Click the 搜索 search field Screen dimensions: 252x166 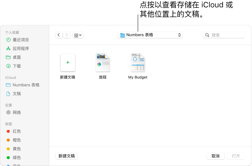point(224,35)
